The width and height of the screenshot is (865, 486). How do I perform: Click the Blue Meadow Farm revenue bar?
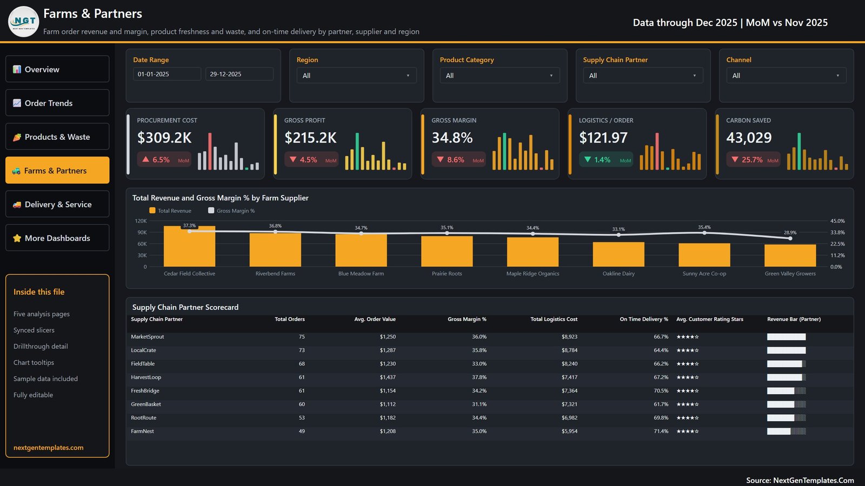[361, 250]
